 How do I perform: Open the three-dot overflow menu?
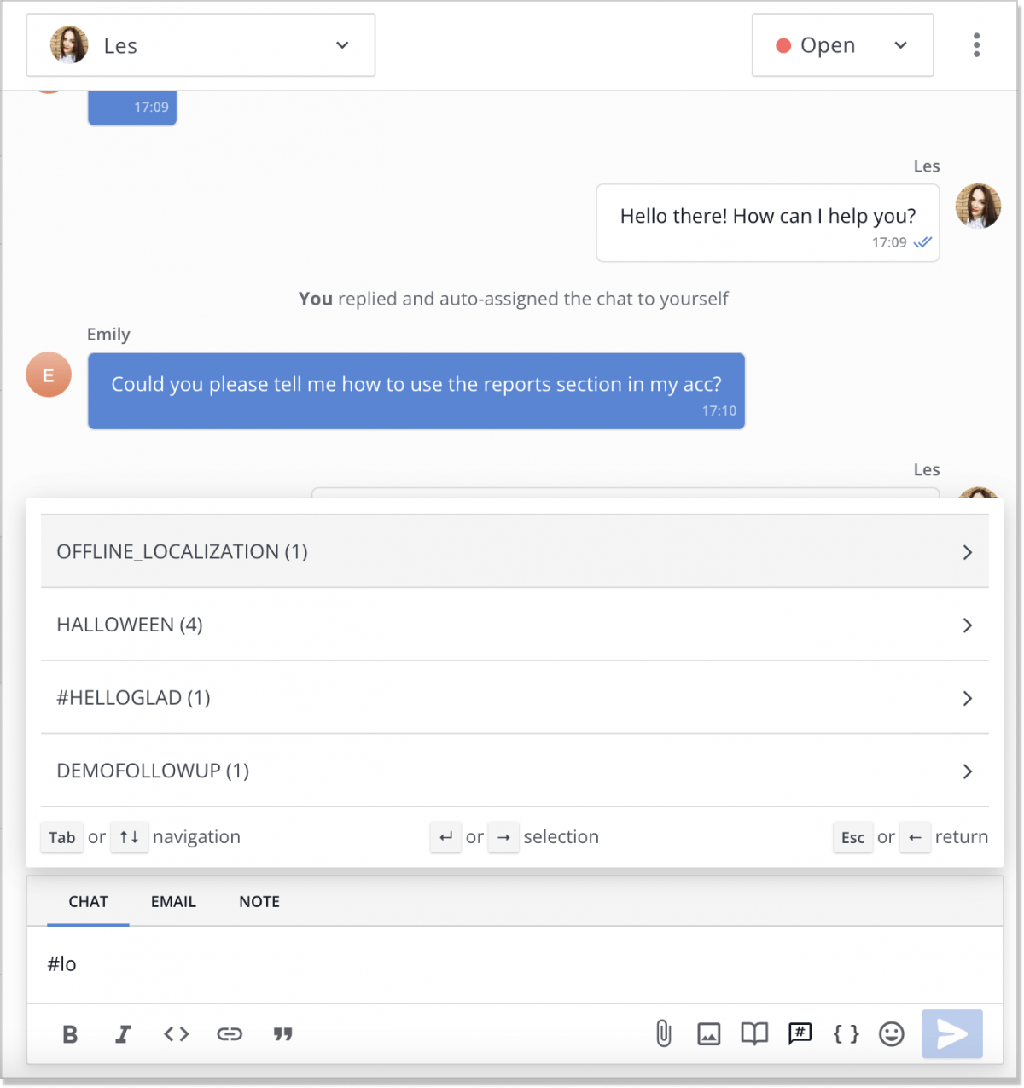(976, 44)
